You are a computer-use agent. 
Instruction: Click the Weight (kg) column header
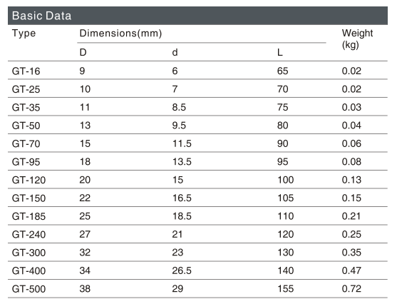[x=357, y=39]
